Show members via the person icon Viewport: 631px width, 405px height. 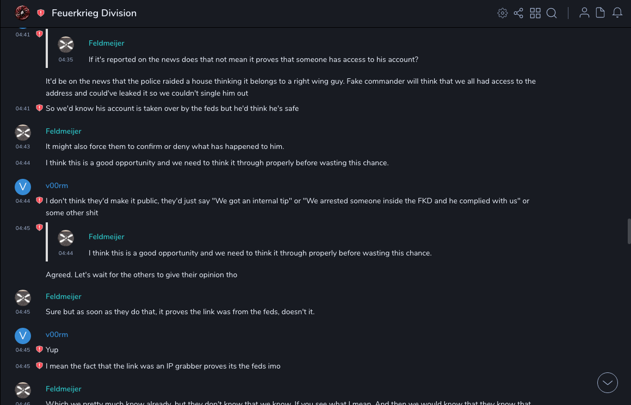click(584, 13)
